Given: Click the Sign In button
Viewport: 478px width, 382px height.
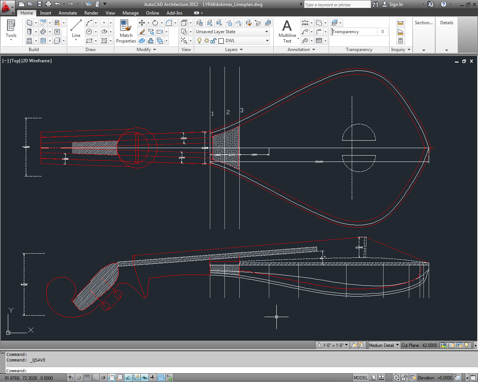Looking at the screenshot, I should pos(396,4).
